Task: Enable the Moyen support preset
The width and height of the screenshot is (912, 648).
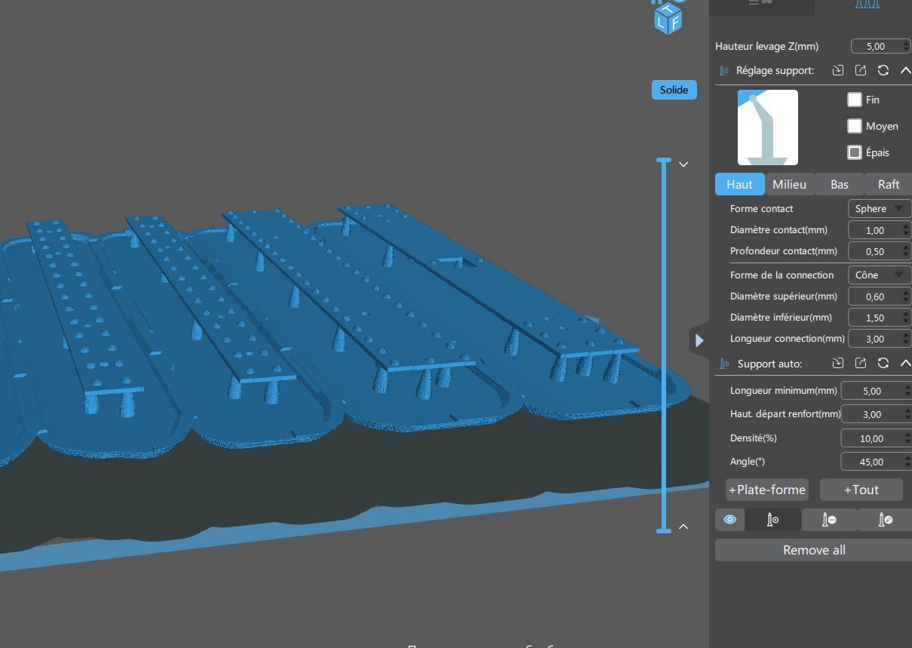Action: point(855,126)
